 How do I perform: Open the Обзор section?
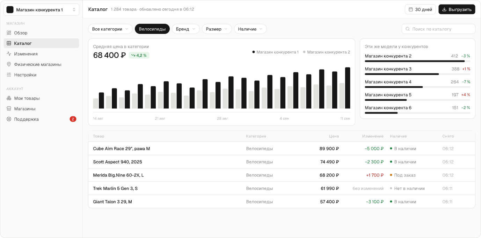tap(41, 33)
